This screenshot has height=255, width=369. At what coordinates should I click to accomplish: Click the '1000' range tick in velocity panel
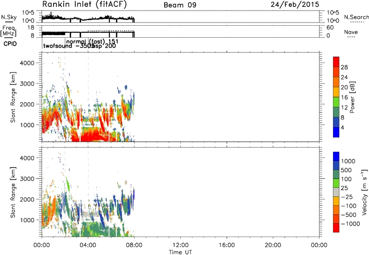coord(27,220)
